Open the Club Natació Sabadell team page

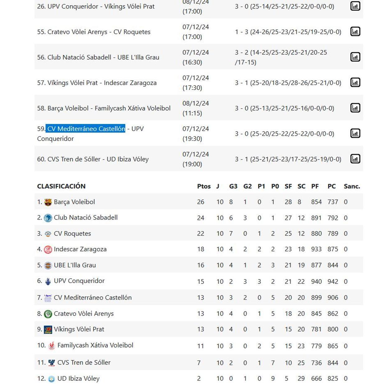click(86, 217)
